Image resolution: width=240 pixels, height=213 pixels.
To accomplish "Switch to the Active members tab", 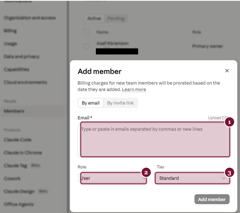I will point(94,19).
